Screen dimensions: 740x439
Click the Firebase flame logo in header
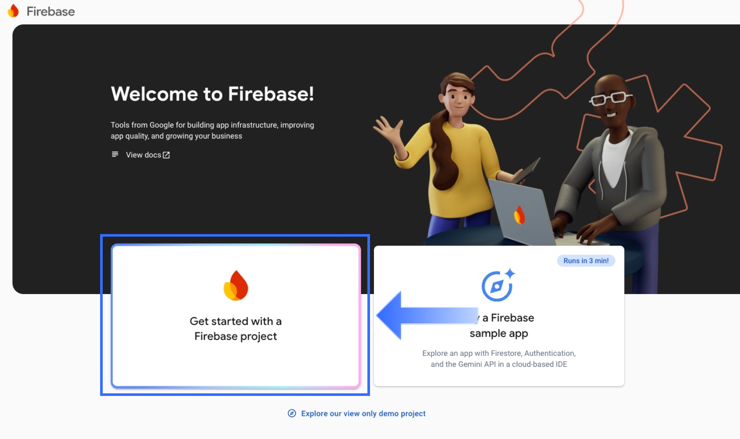coord(13,11)
